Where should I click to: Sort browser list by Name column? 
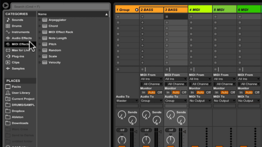click(73, 14)
